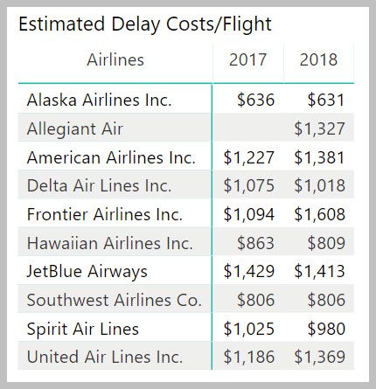Select the $636 Alaska 2017 value

coord(255,100)
